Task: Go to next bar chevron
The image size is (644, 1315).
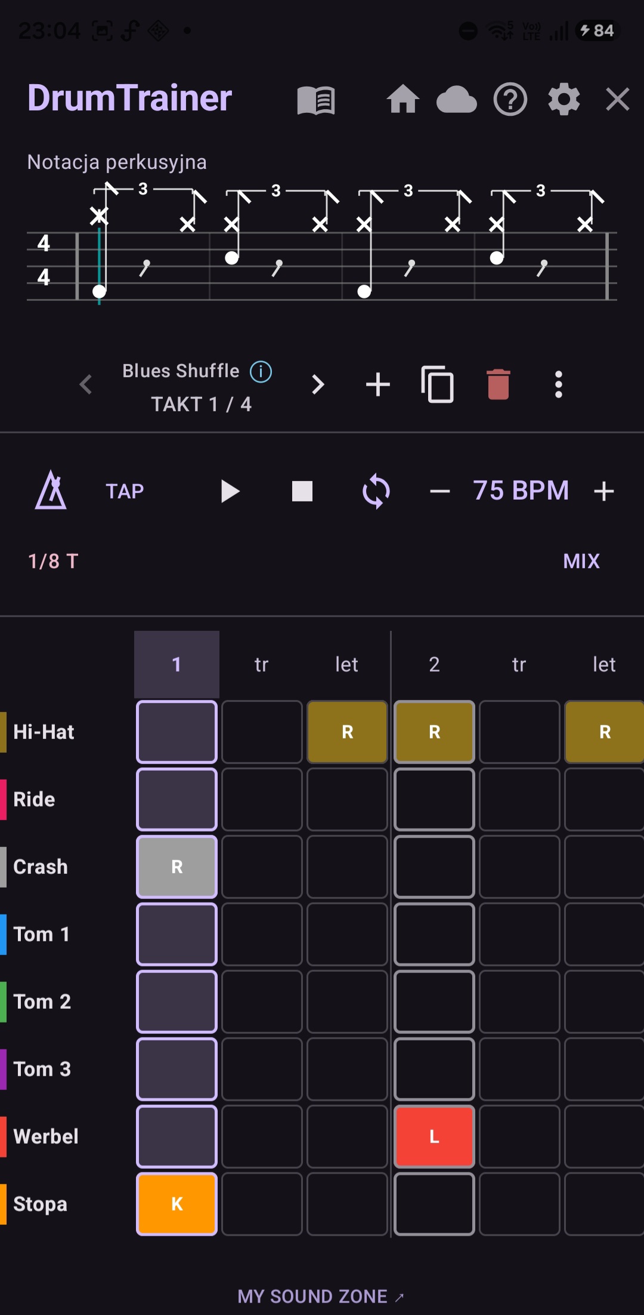Action: click(318, 384)
